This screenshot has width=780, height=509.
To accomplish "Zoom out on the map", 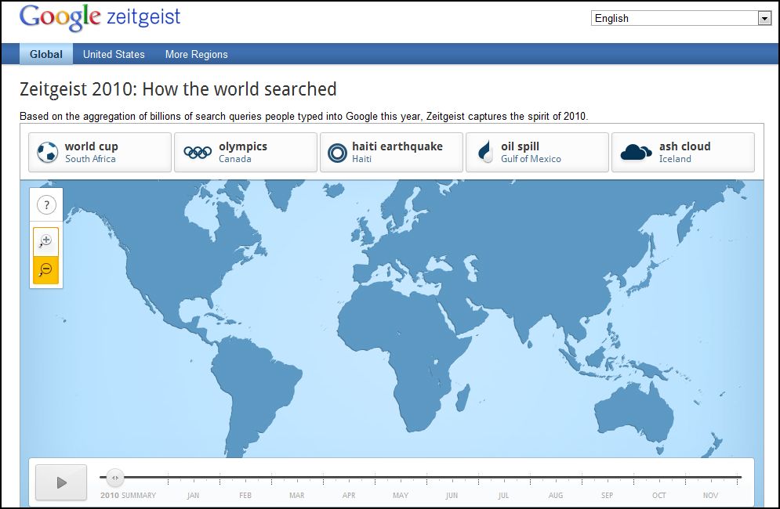I will [x=45, y=270].
